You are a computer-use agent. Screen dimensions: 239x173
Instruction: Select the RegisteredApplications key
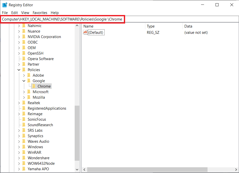click(47, 108)
